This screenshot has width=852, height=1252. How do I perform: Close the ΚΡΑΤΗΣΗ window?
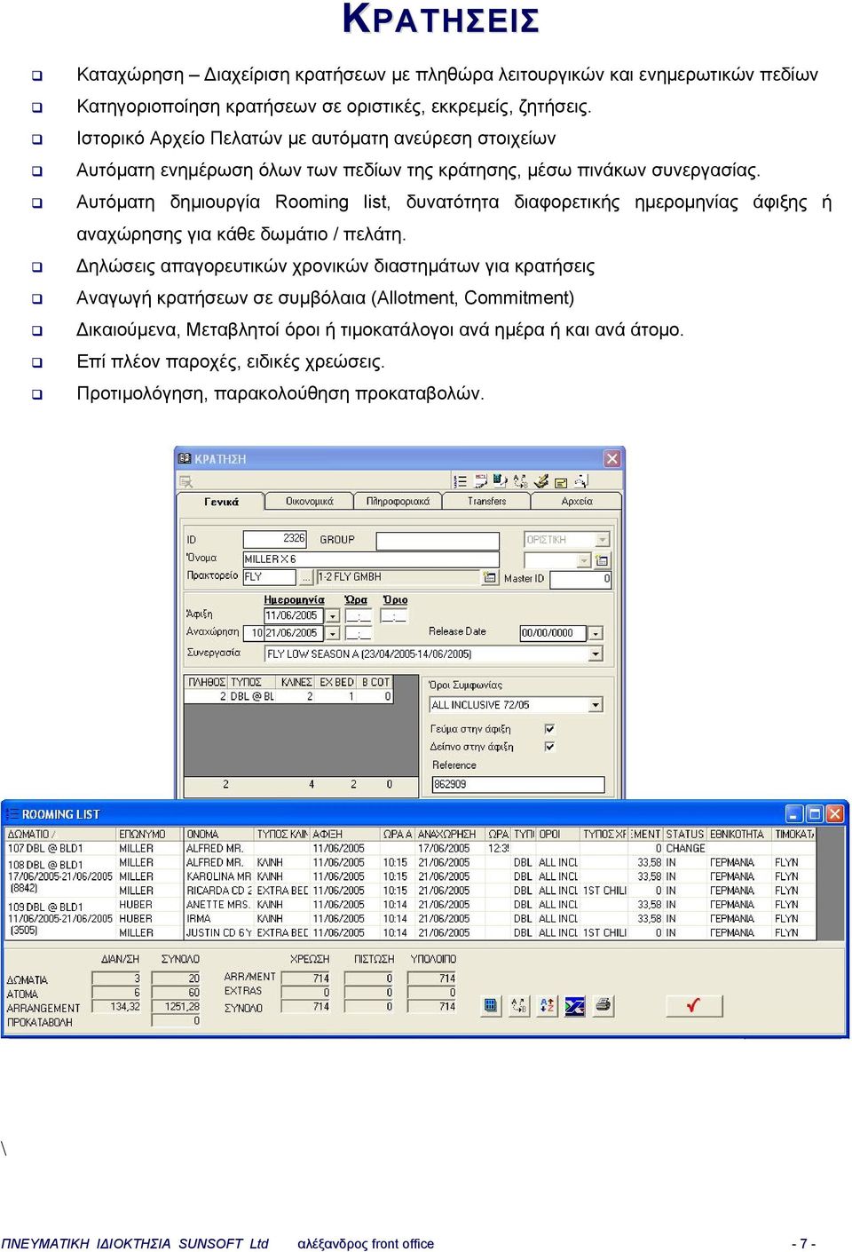612,458
